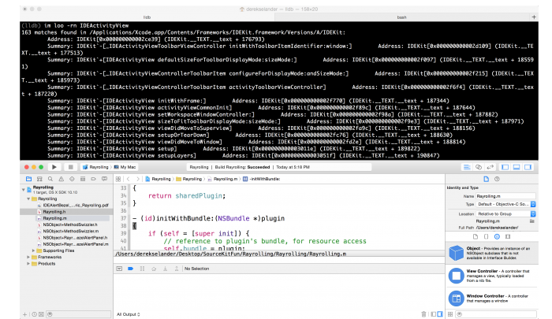Open the Breakpoint navigator

point(93,179)
